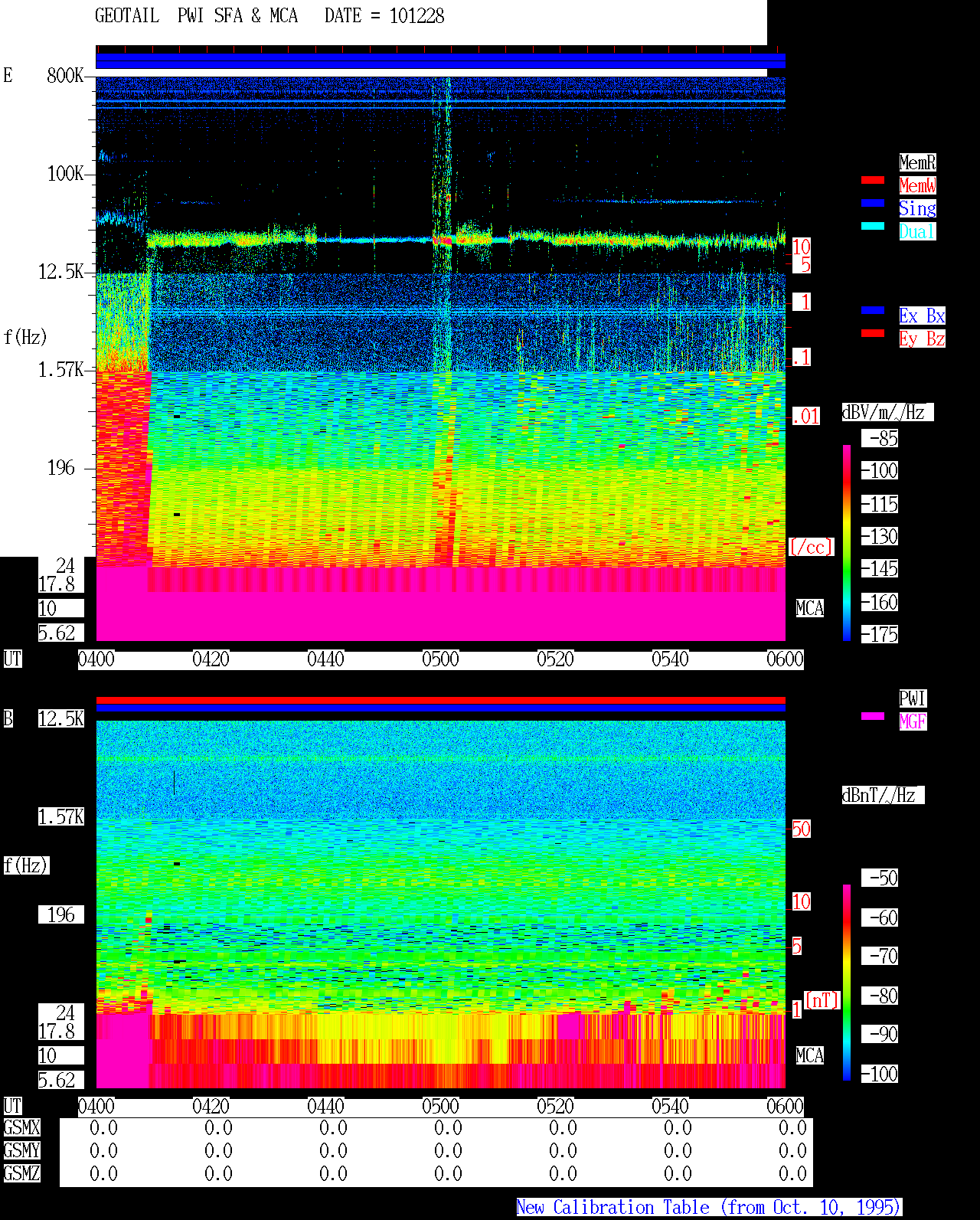Click the 0420 UT tick on the lower time axis
This screenshot has width=980, height=1220.
click(x=211, y=1106)
